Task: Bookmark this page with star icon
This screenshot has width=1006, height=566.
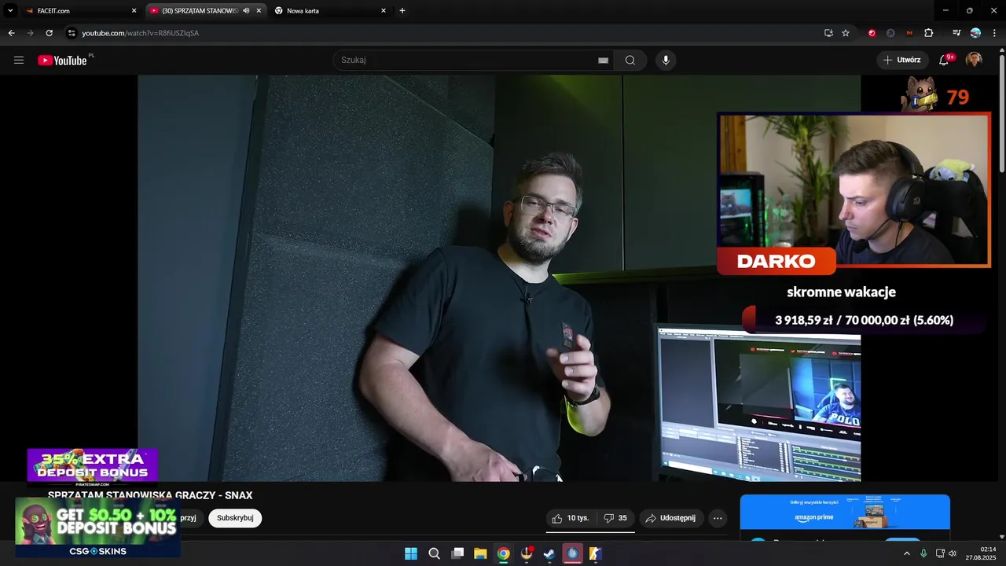Action: (x=846, y=33)
